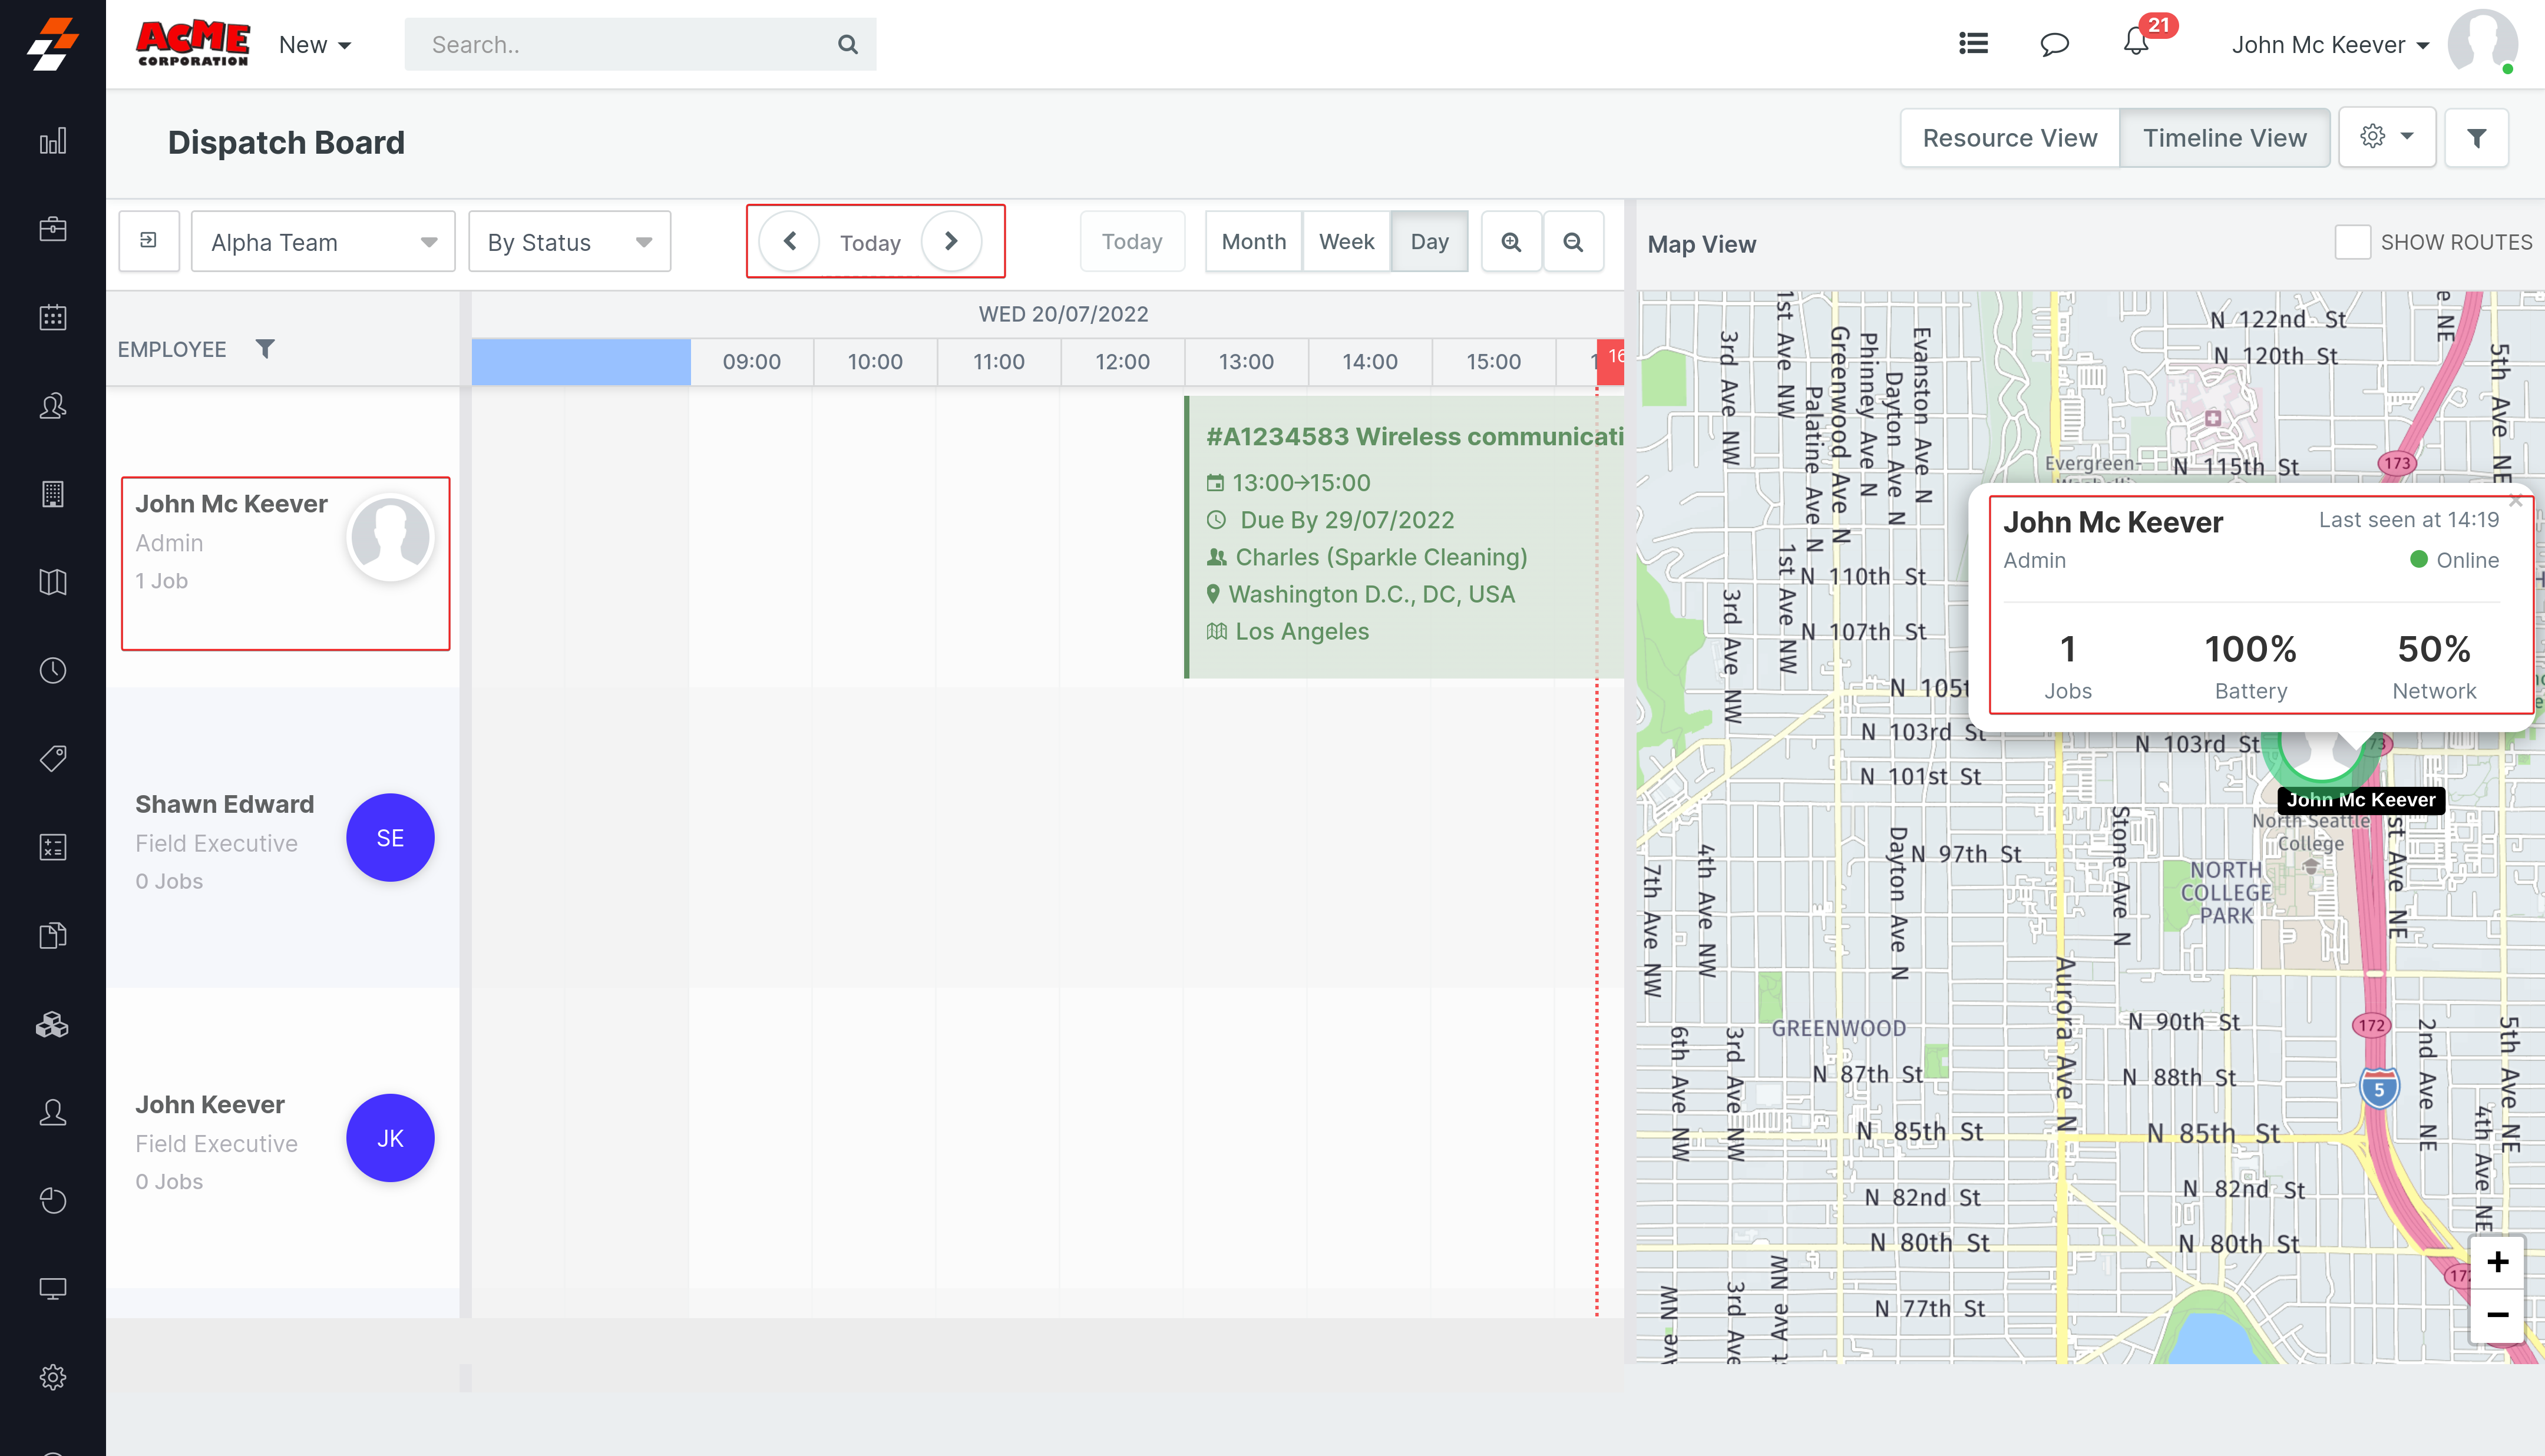Image resolution: width=2545 pixels, height=1456 pixels.
Task: Select the Week view tab
Action: point(1346,242)
